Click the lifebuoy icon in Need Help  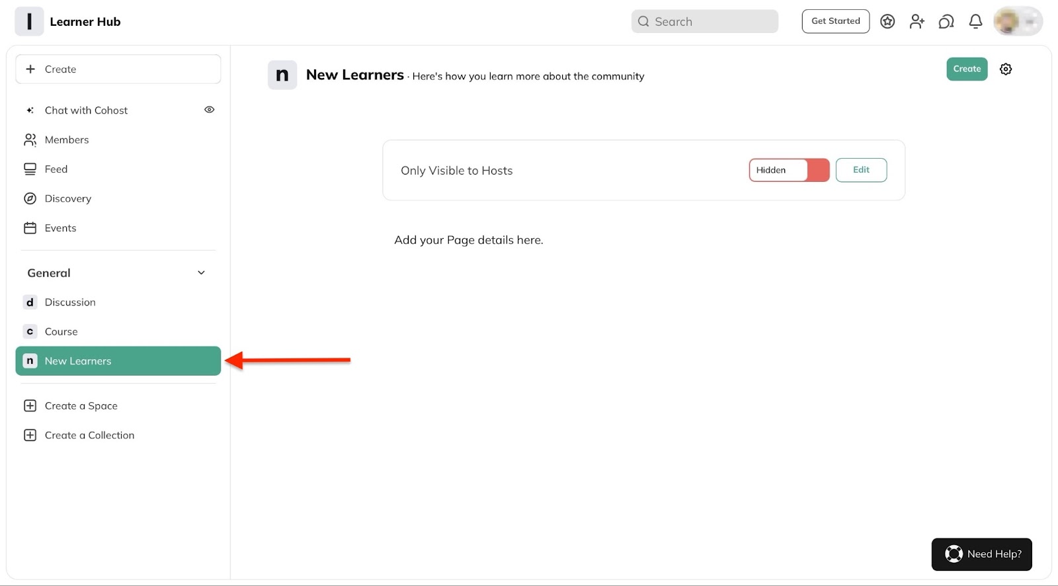point(954,554)
